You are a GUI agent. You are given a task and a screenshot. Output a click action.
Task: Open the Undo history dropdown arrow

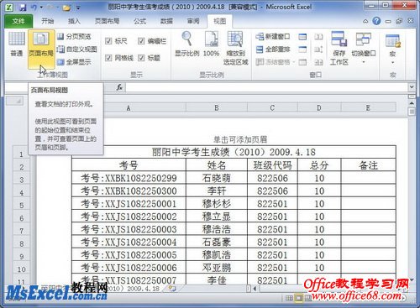pyautogui.click(x=41, y=8)
